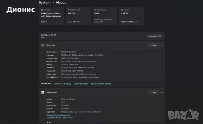Select the Processor value in Device info
Screen dimensions: 203x124
[82, 55]
